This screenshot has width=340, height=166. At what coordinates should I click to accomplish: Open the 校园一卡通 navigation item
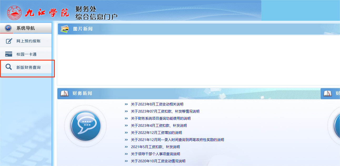click(26, 54)
